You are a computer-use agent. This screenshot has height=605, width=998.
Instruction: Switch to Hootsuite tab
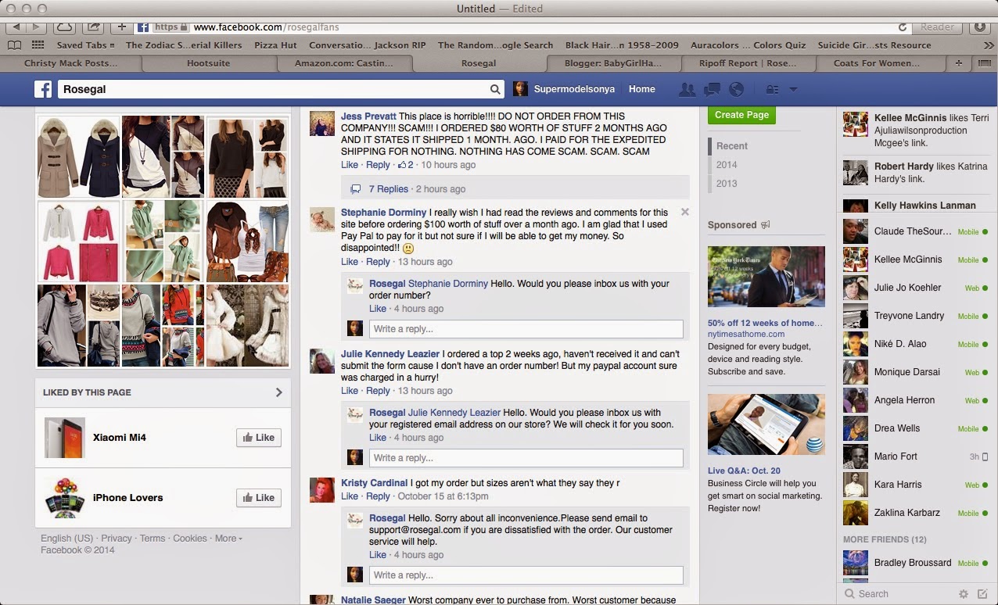pyautogui.click(x=208, y=63)
